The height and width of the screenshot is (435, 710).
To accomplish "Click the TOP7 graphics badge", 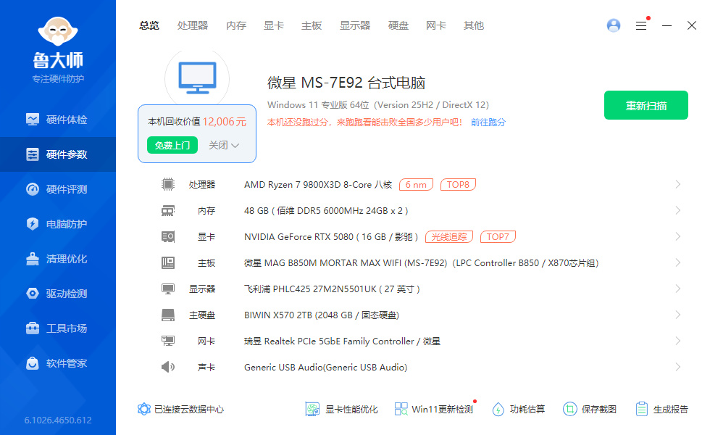I will pyautogui.click(x=498, y=237).
